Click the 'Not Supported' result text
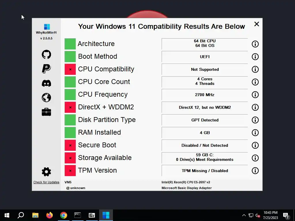 click(205, 70)
